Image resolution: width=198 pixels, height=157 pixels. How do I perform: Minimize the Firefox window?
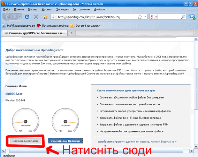coord(186,4)
